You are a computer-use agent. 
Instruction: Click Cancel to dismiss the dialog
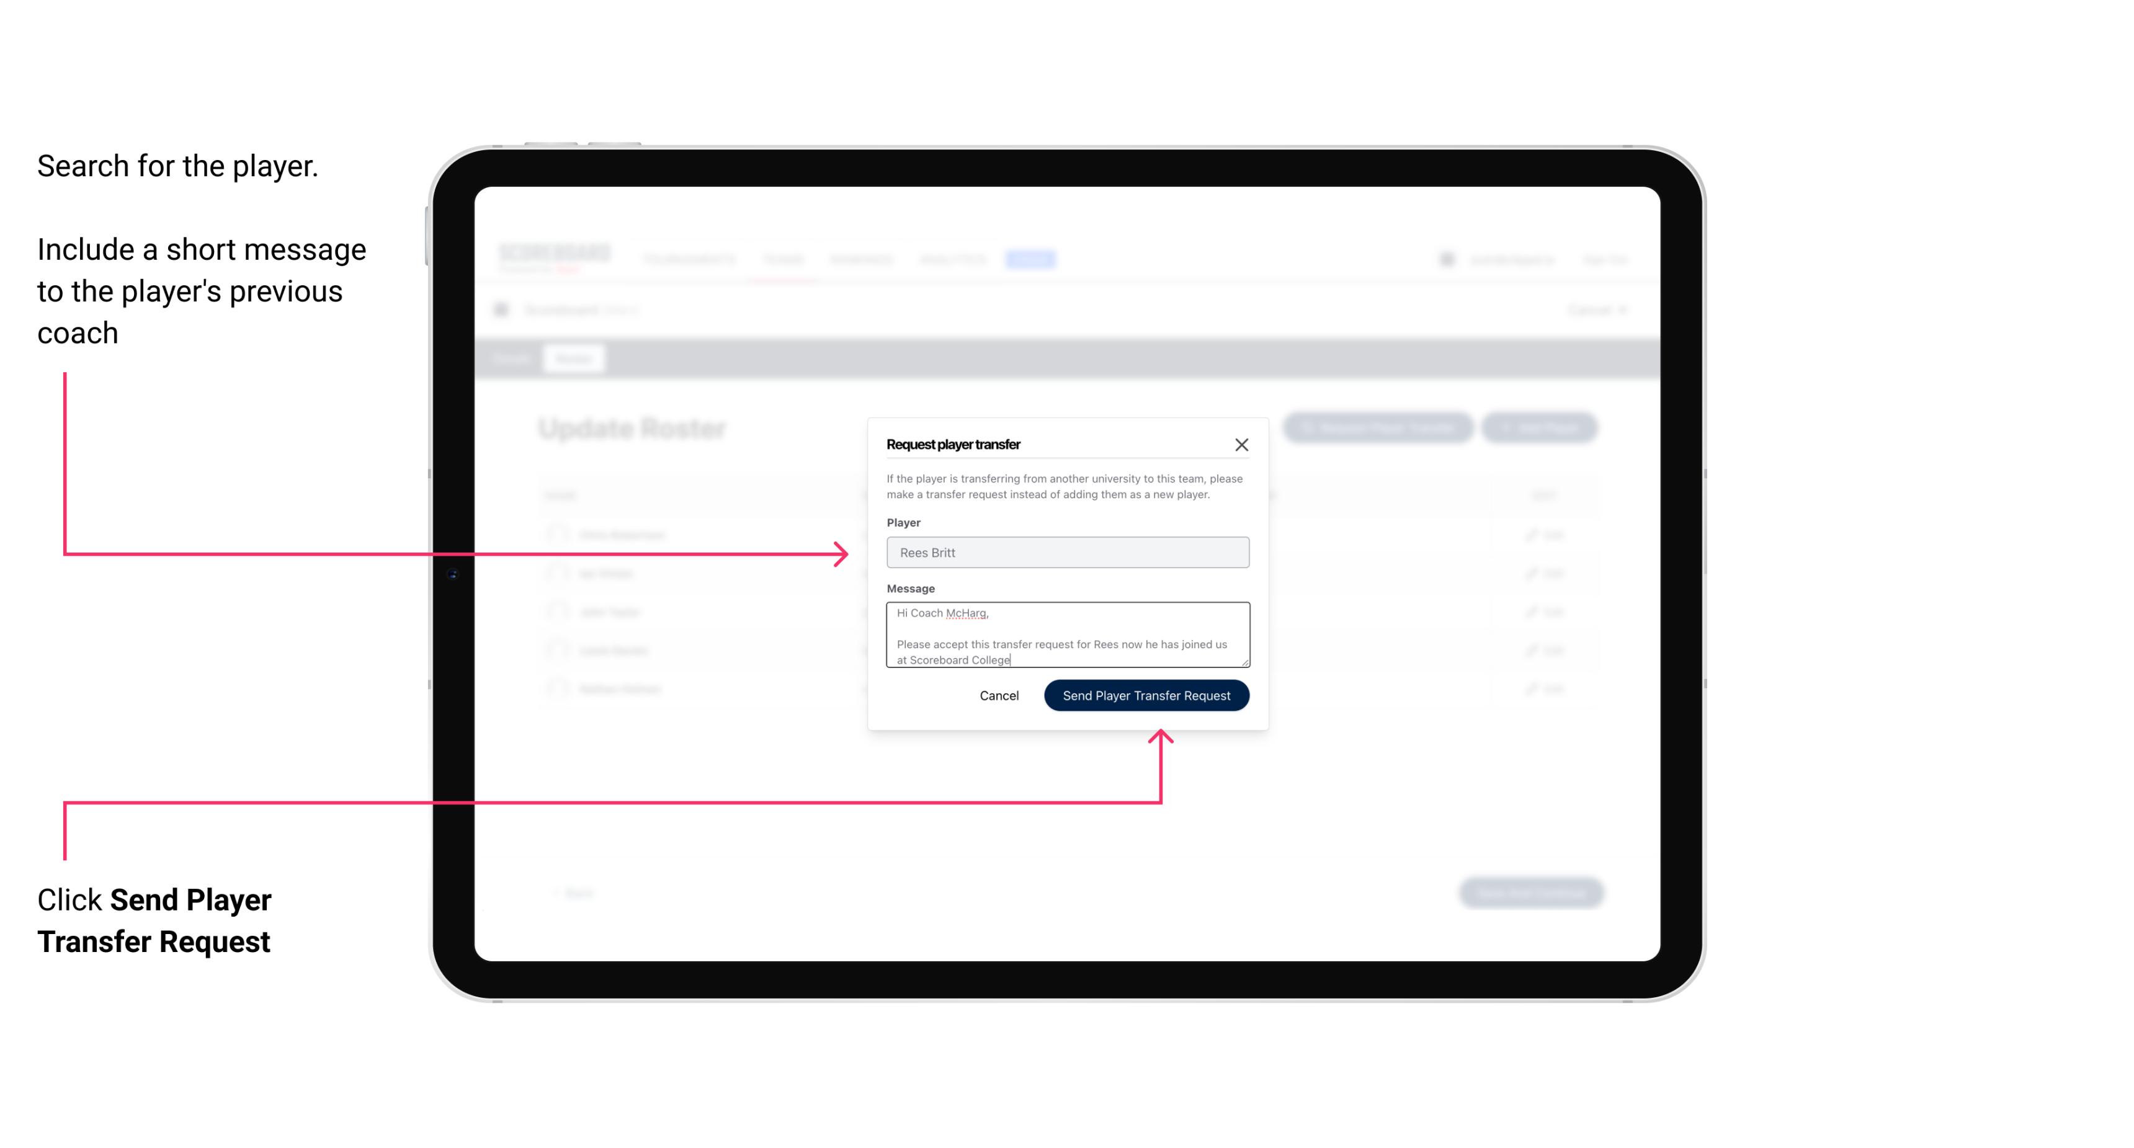(x=998, y=694)
